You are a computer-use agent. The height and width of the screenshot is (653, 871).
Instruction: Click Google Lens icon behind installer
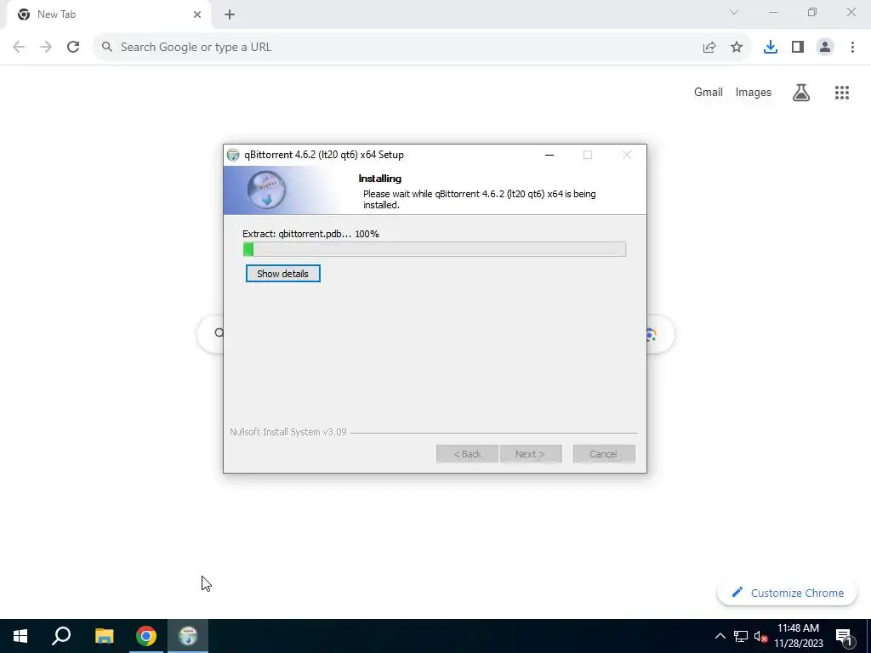(652, 334)
